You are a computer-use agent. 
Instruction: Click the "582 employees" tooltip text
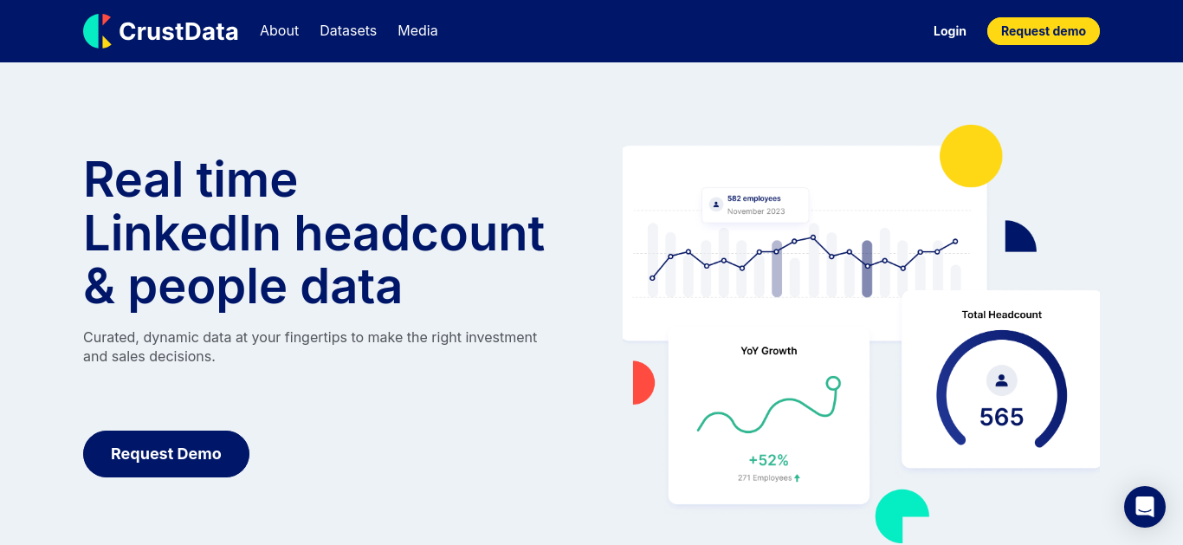[754, 198]
